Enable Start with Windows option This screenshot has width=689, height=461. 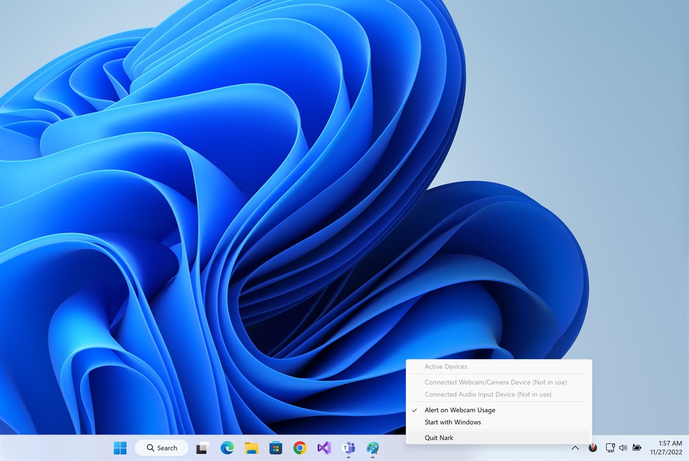453,422
